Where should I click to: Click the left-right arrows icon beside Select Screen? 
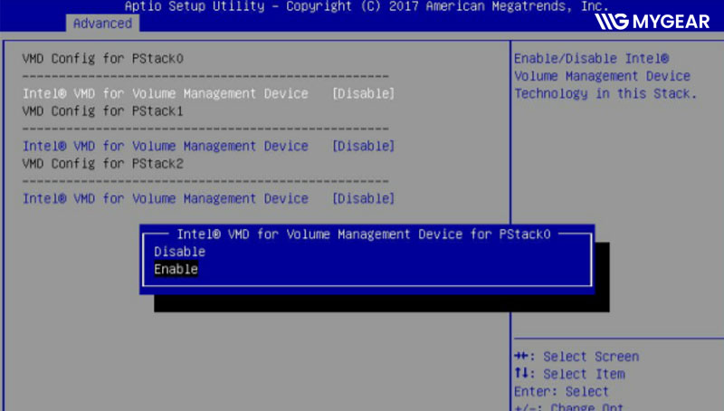(x=521, y=357)
